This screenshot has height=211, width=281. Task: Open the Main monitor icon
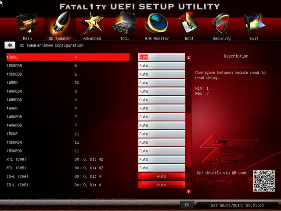(x=27, y=24)
